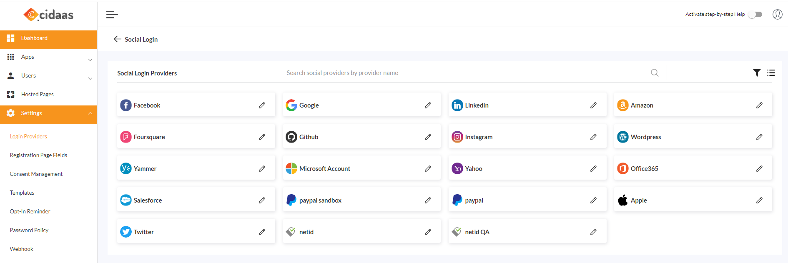Click the Microsoft Account provider name
The height and width of the screenshot is (263, 788).
[325, 169]
